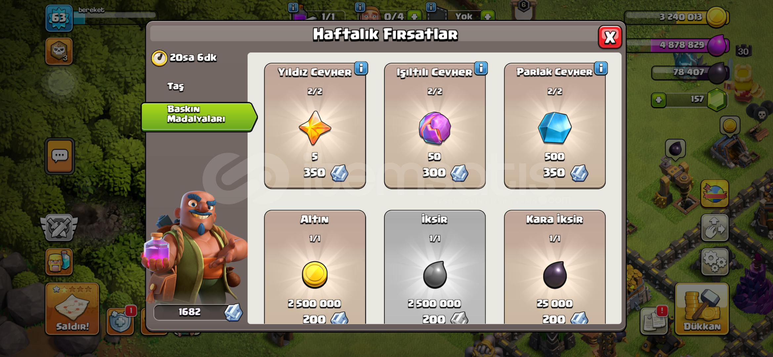Tap the Saldır! attack button

72,309
